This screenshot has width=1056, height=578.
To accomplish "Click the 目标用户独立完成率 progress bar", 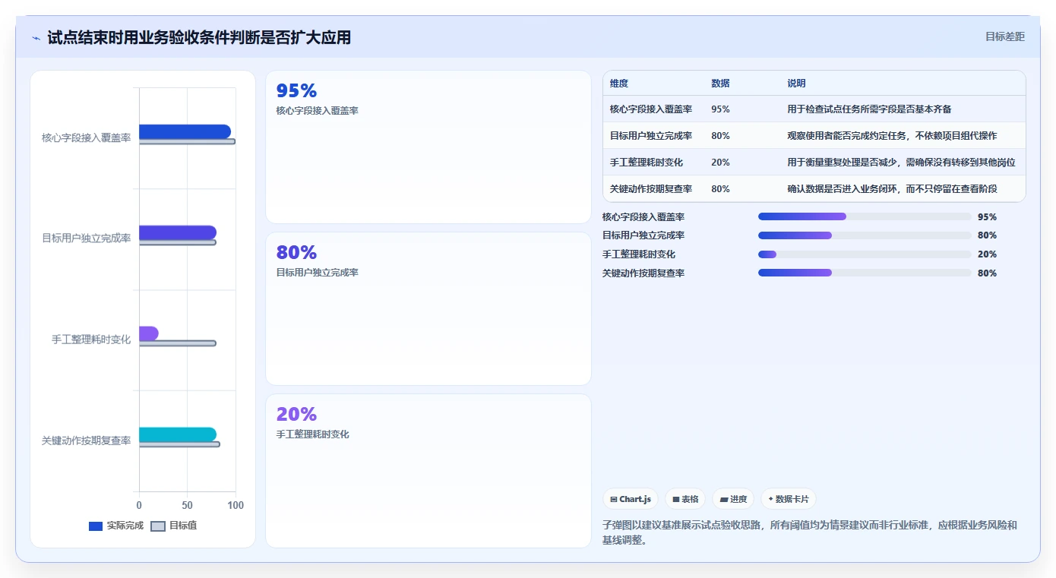I will [x=865, y=235].
